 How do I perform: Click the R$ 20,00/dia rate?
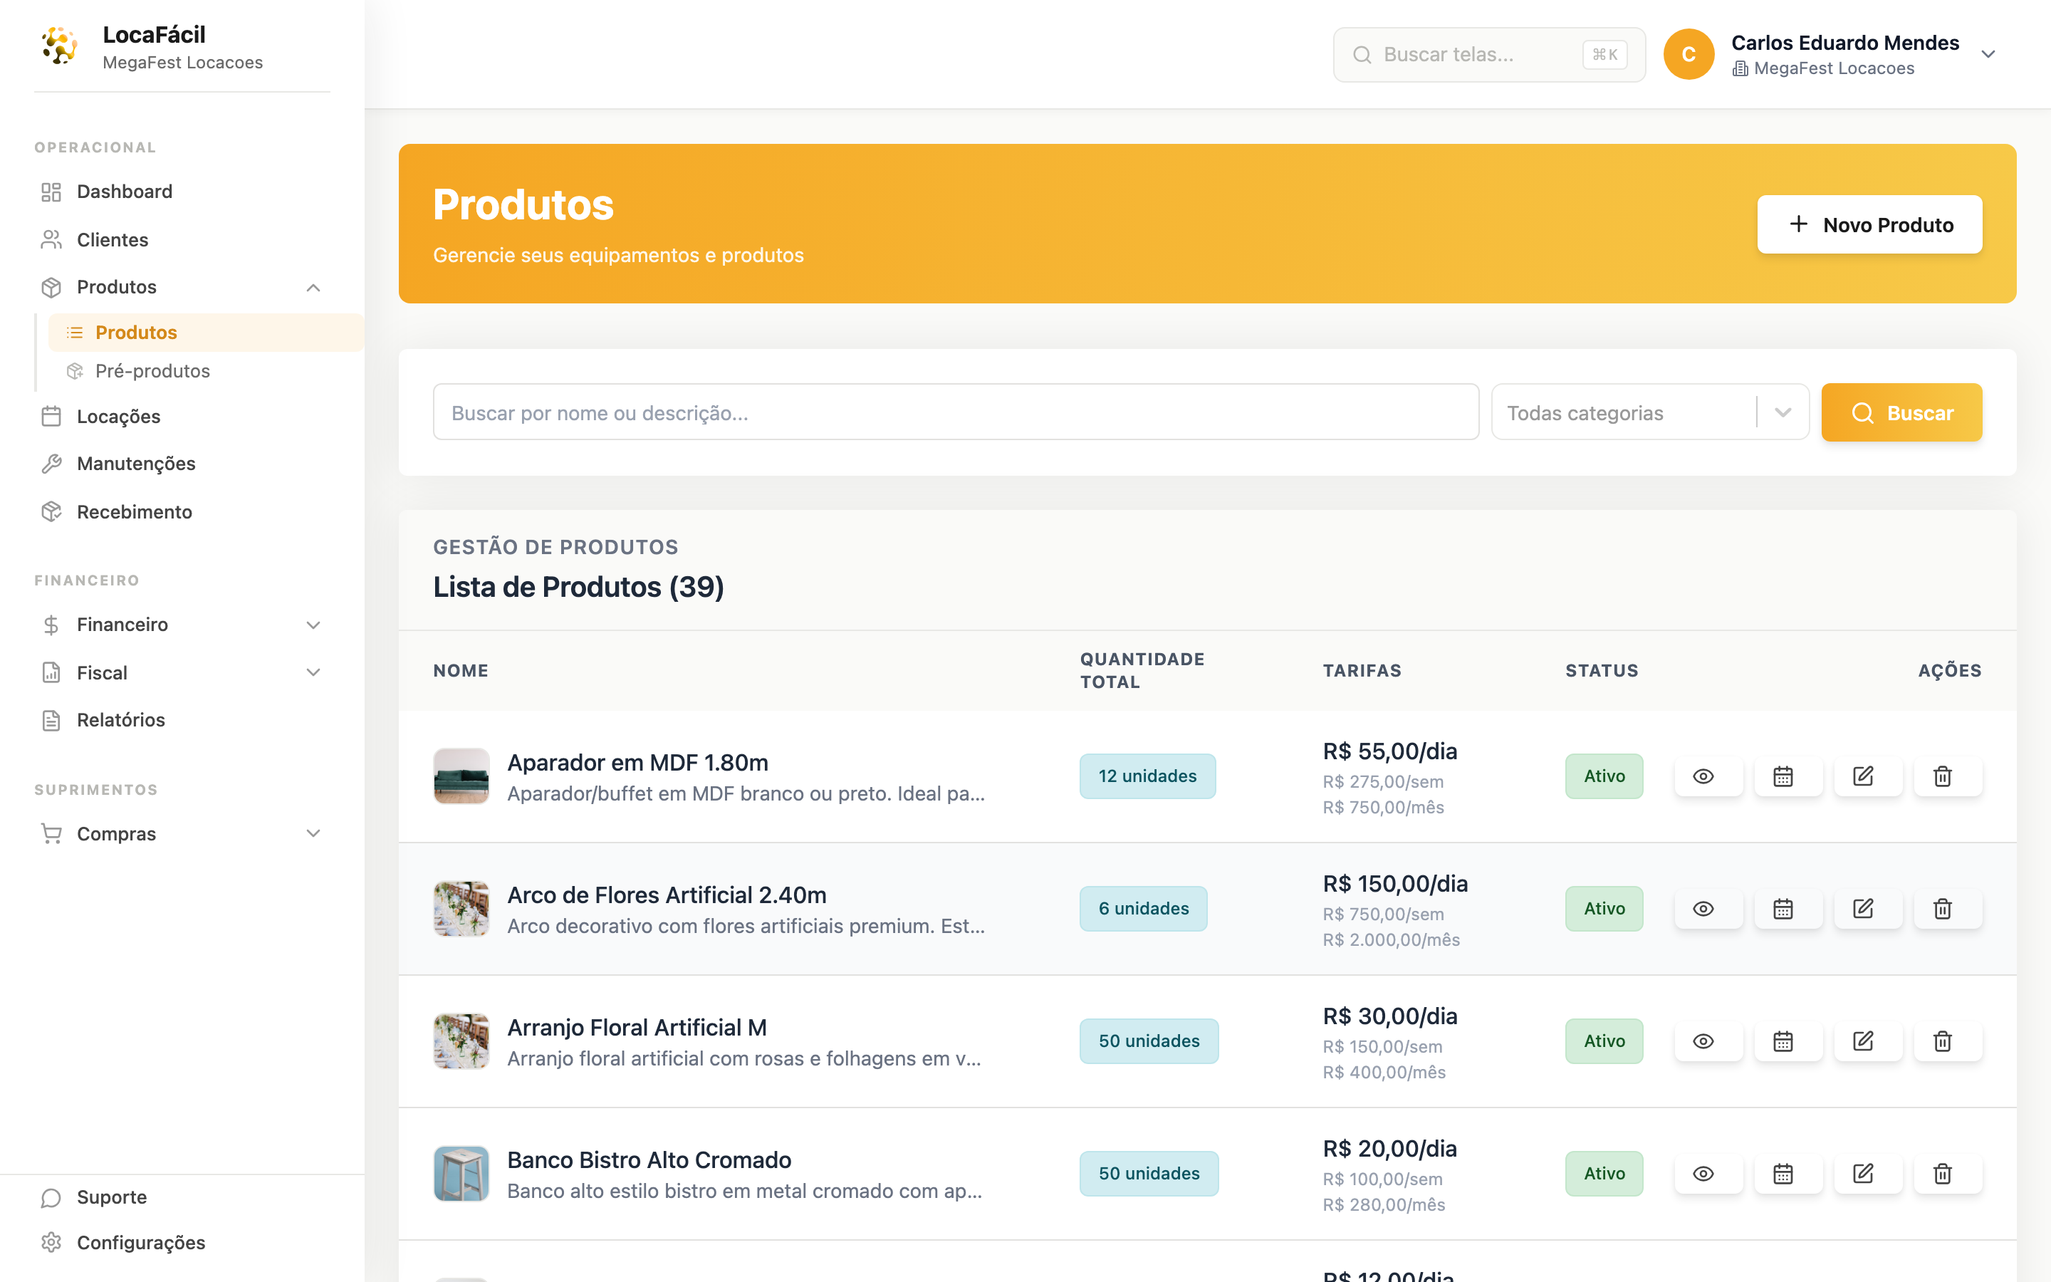point(1390,1148)
